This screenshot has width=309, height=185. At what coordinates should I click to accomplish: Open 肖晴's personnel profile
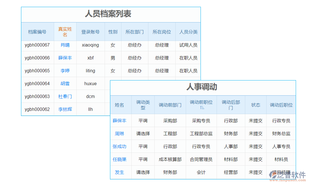65,45
